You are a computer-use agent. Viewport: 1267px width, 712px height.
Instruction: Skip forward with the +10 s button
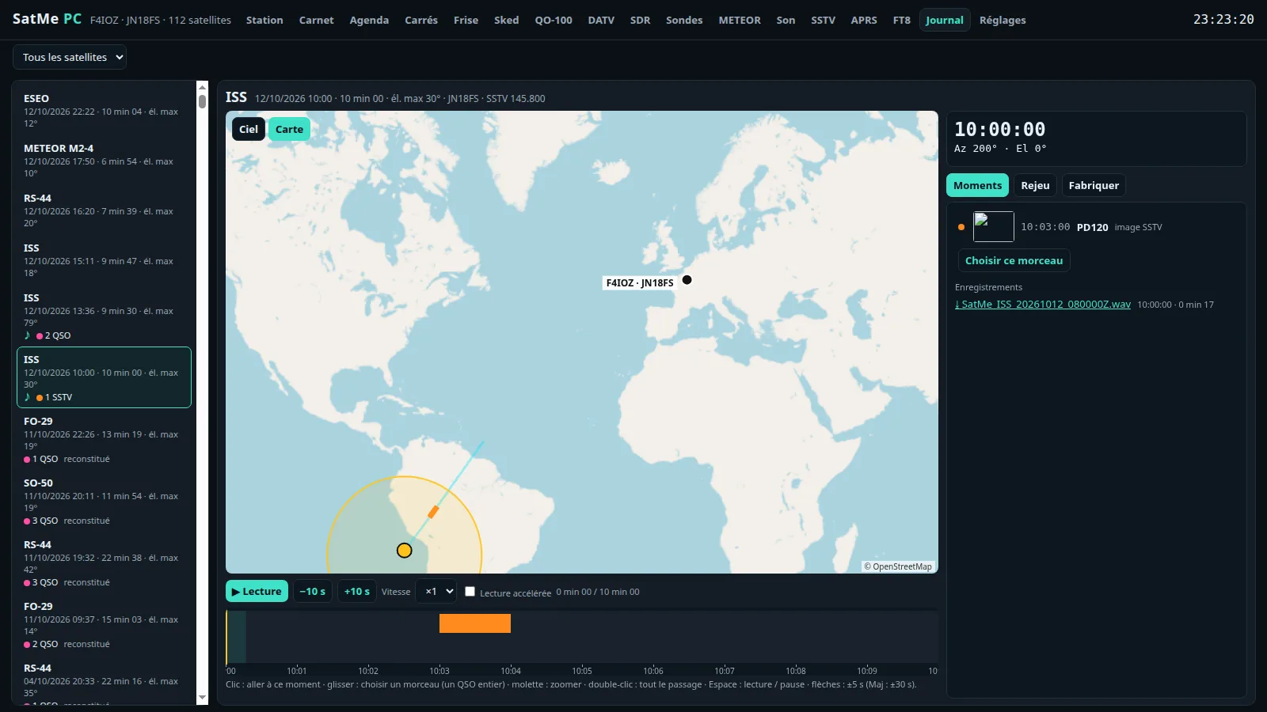point(357,591)
